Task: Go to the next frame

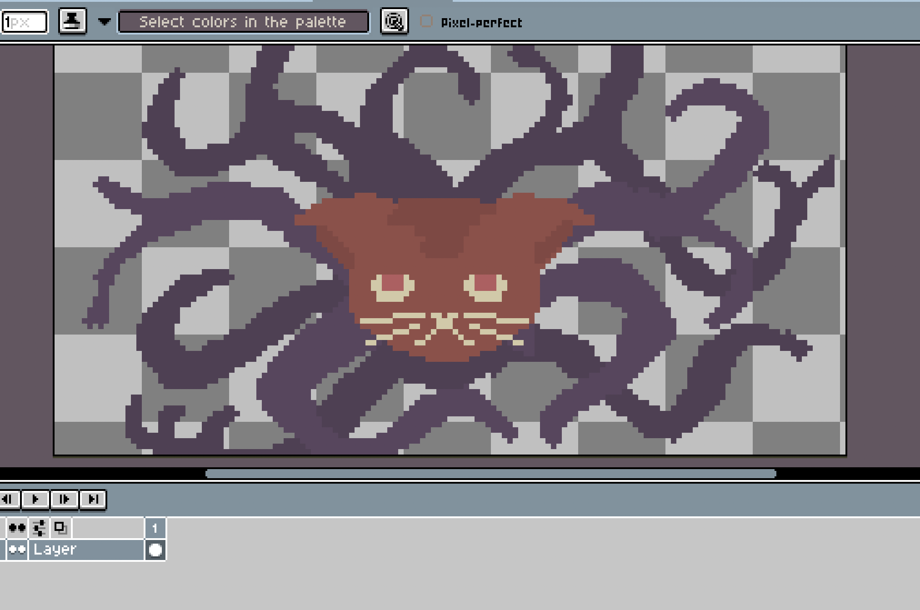Action: point(64,499)
